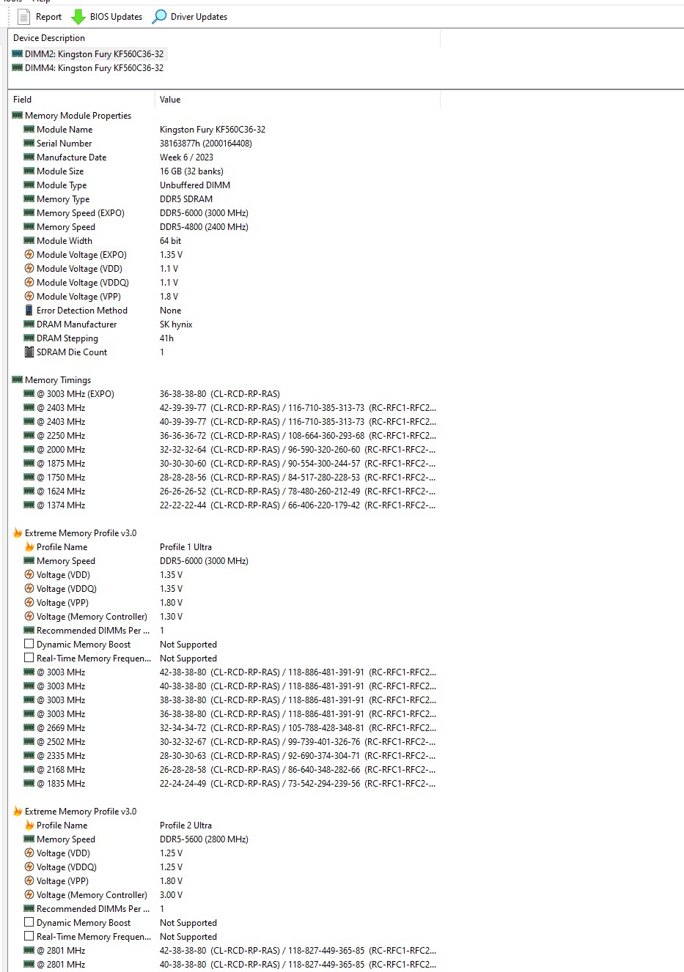Click the Module Voltage (VPP) lightning icon
This screenshot has width=684, height=972.
29,296
